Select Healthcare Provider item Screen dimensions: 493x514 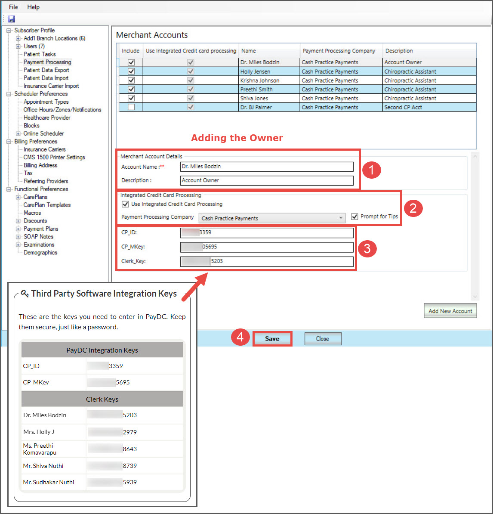point(47,118)
